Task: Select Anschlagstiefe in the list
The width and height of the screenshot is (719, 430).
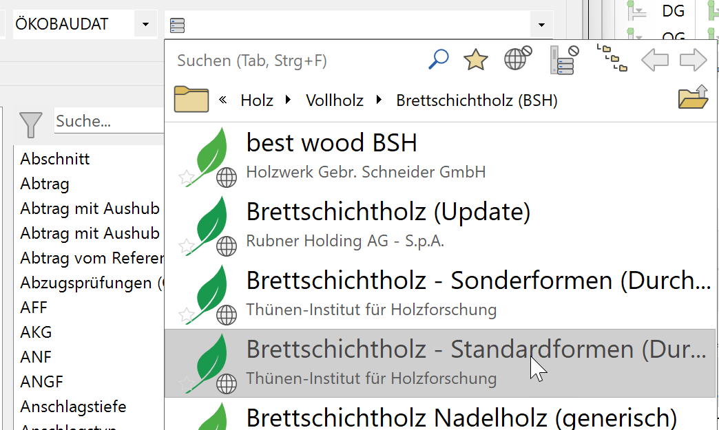Action: coord(74,406)
